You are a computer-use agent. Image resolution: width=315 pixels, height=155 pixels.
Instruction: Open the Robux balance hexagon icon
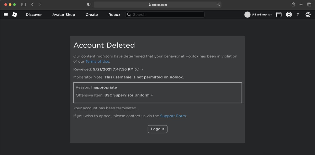coord(289,15)
